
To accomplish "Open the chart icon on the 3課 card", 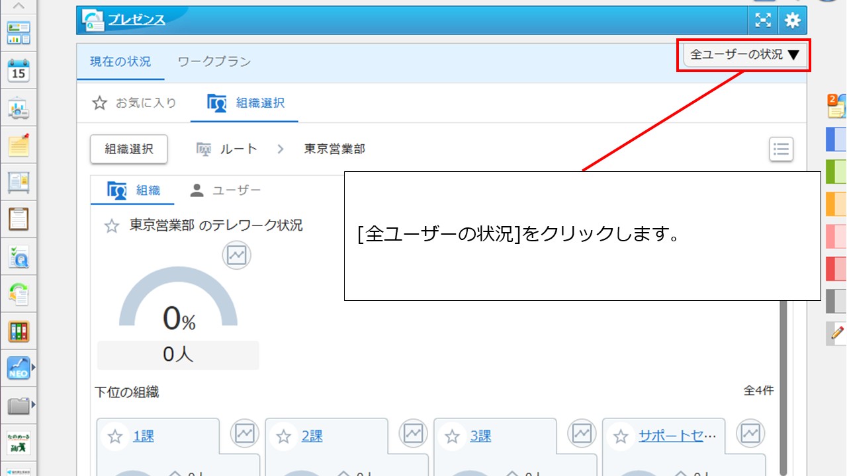I will (x=582, y=433).
